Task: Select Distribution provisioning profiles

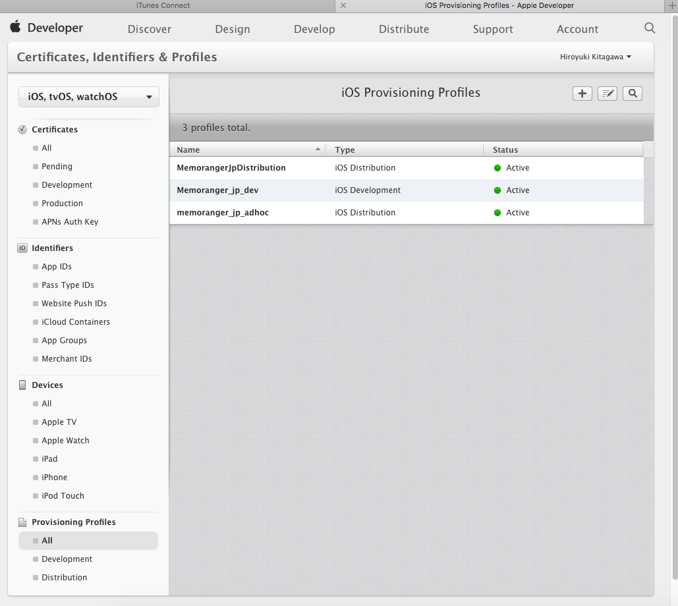Action: coord(64,578)
